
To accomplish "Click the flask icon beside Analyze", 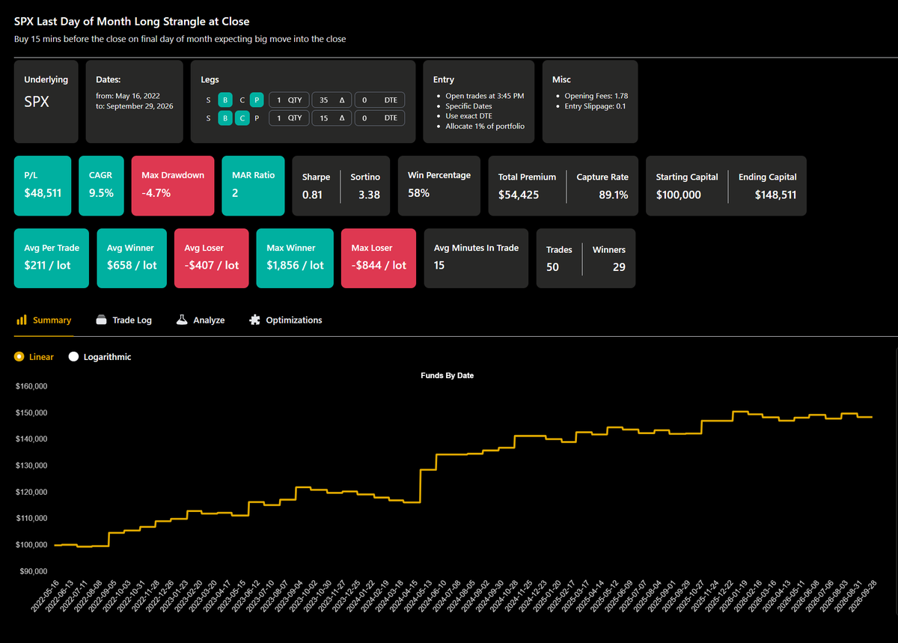I will click(181, 320).
